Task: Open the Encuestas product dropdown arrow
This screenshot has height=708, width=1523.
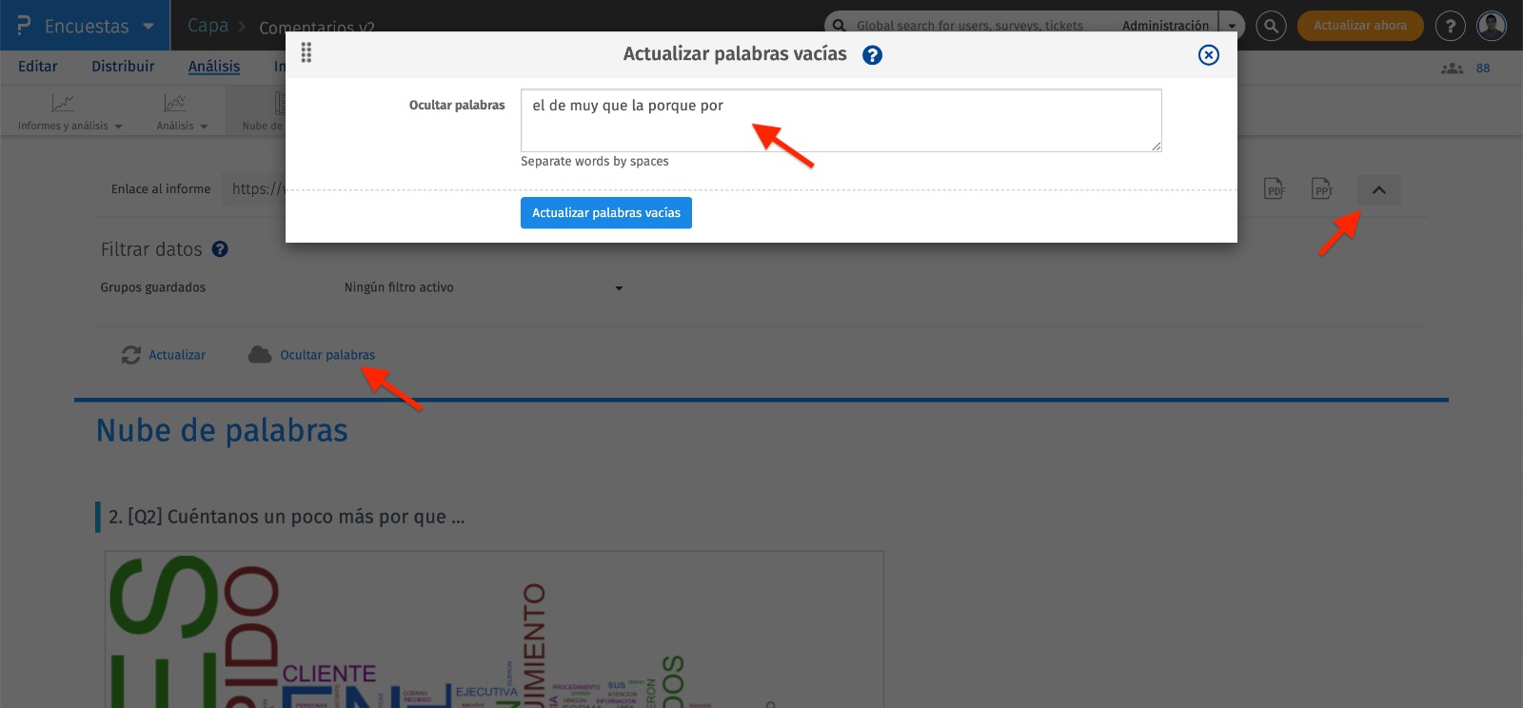Action: coord(148,26)
